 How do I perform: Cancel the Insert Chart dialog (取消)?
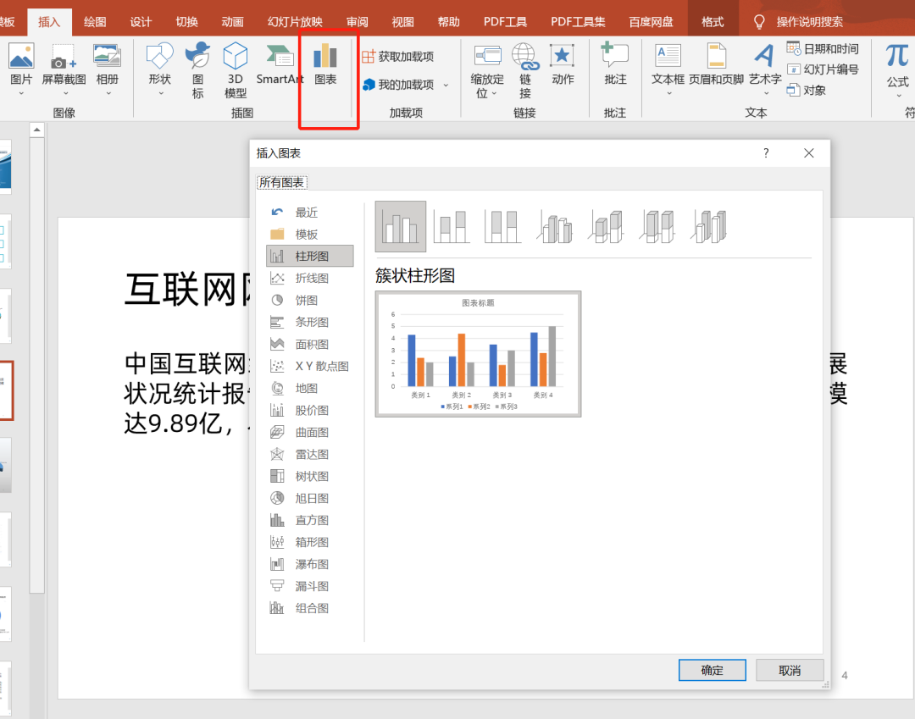790,670
